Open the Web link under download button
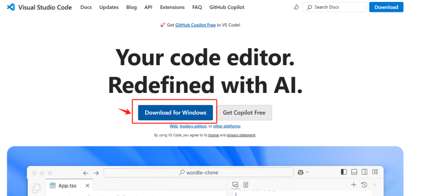The height and width of the screenshot is (196, 422). click(173, 126)
